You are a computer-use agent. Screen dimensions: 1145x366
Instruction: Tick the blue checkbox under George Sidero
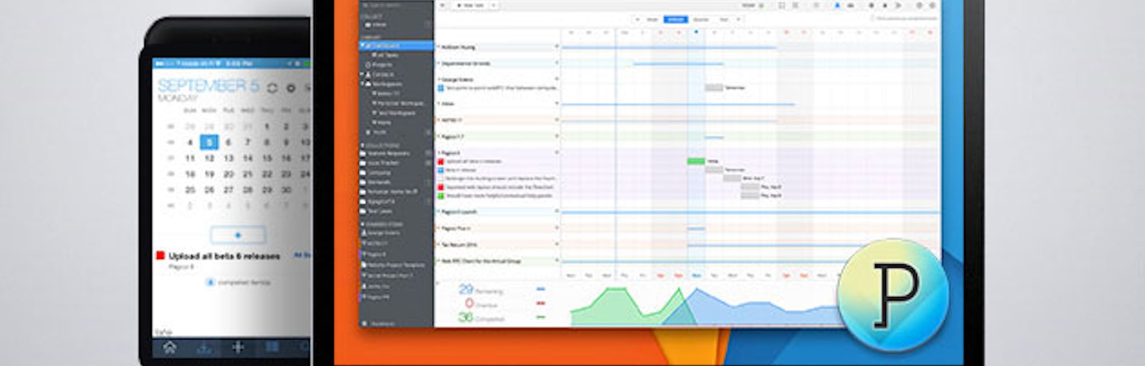tap(441, 88)
